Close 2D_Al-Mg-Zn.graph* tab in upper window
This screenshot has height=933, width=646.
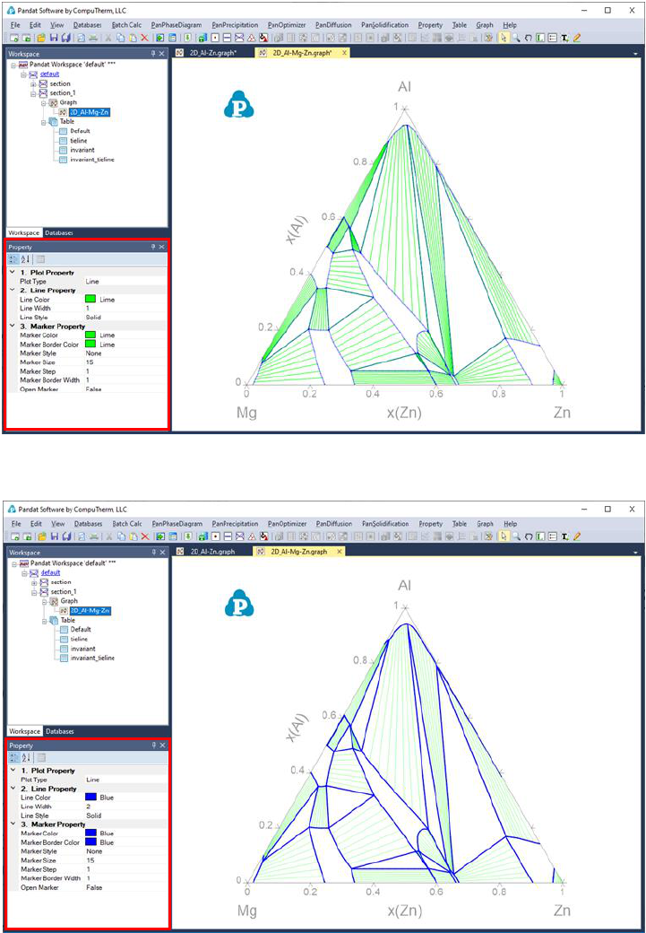coord(344,53)
